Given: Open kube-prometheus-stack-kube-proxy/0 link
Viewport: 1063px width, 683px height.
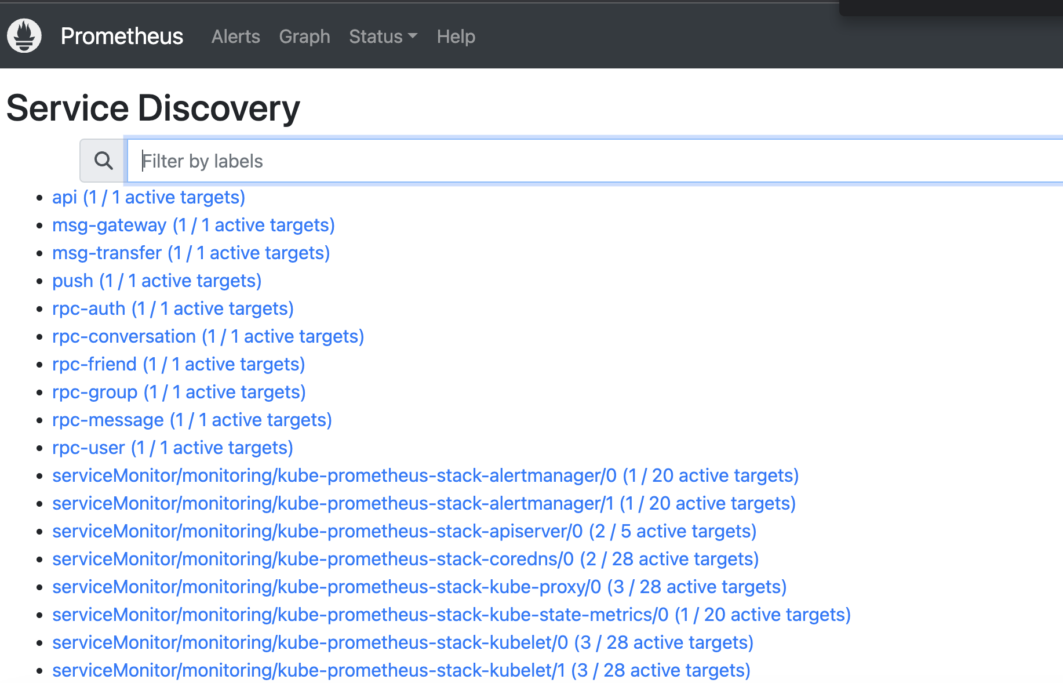Looking at the screenshot, I should coord(420,587).
